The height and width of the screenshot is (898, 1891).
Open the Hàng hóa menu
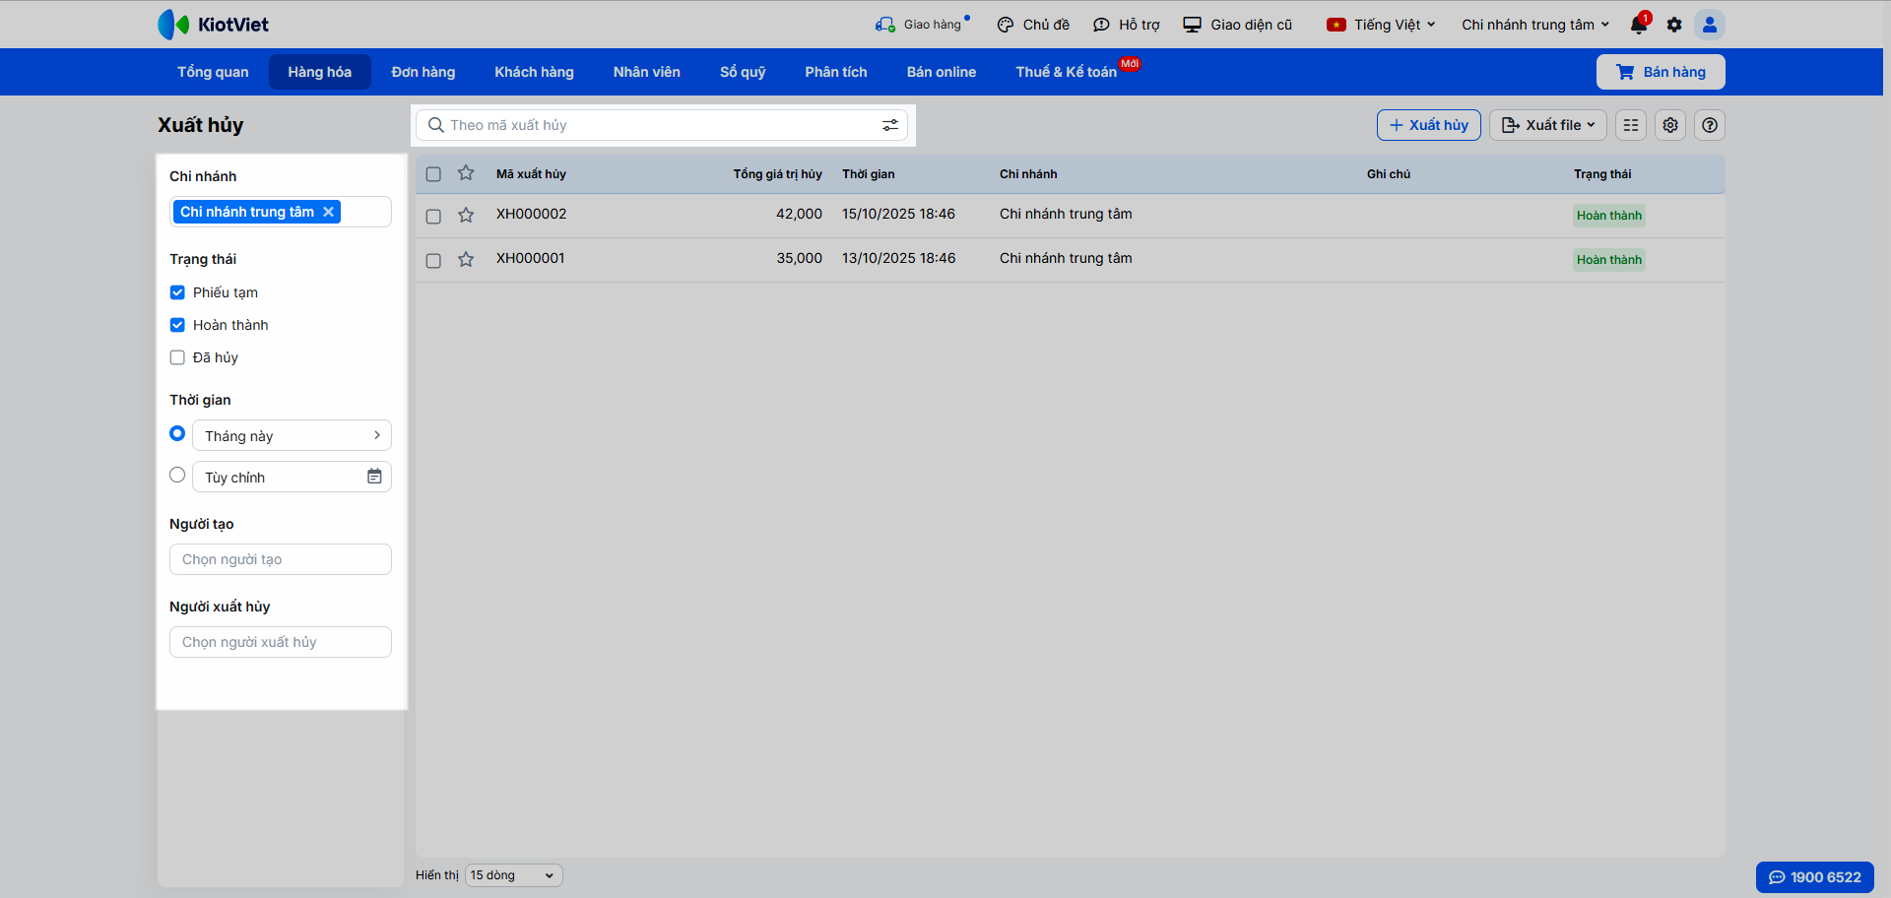(320, 72)
